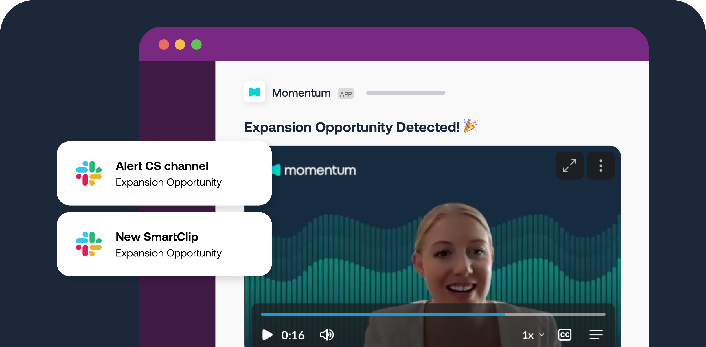Maximize the window with the green button
This screenshot has height=347, width=706.
click(x=196, y=45)
